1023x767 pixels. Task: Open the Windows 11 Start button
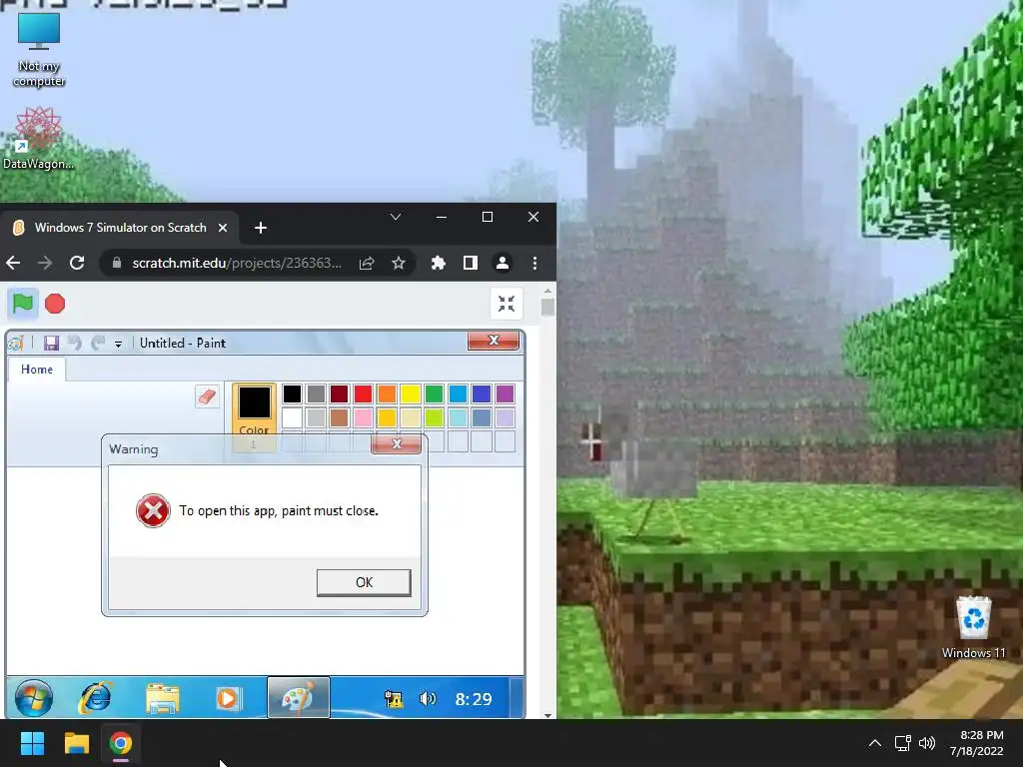pyautogui.click(x=32, y=743)
